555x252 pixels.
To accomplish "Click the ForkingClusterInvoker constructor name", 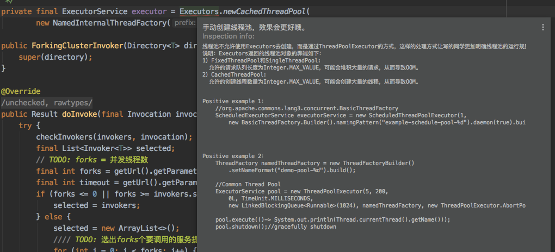I will (x=77, y=46).
